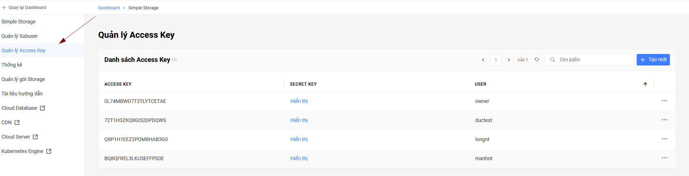
Task: Go to the previous page arrow
Action: click(x=483, y=60)
